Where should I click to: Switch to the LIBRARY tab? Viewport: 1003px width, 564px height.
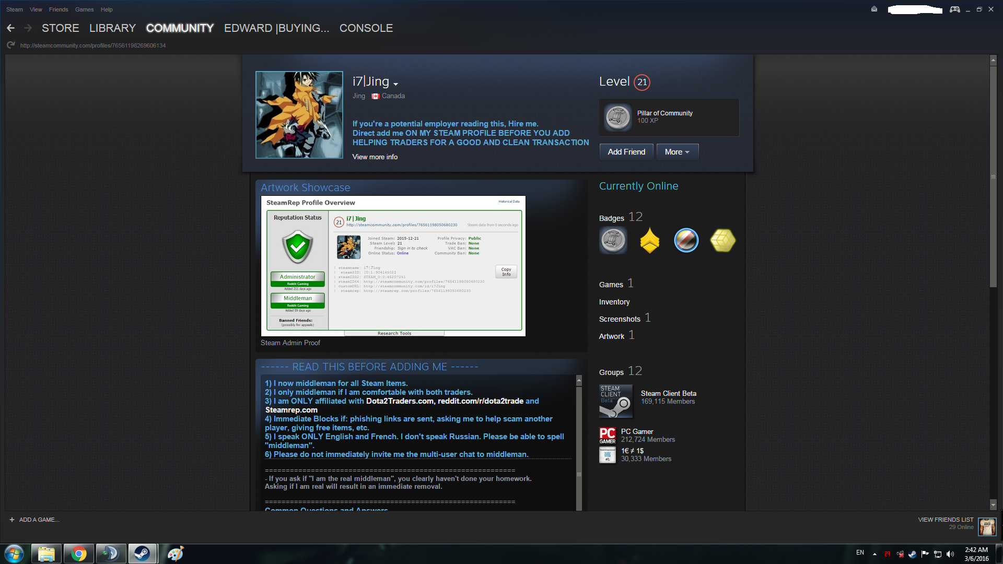tap(112, 28)
